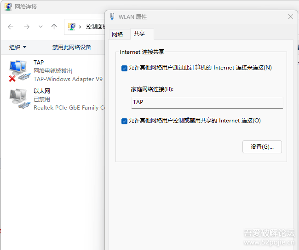Viewport: 299px width, 250px height.
Task: Click the 以太网 connection name
Action: [42, 91]
